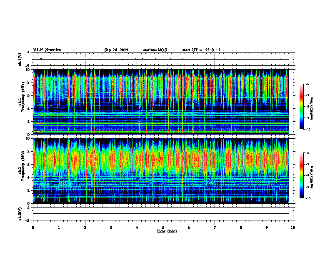
Task: Click the ch.2 spectrogram color scale bar
Action: tap(301, 175)
